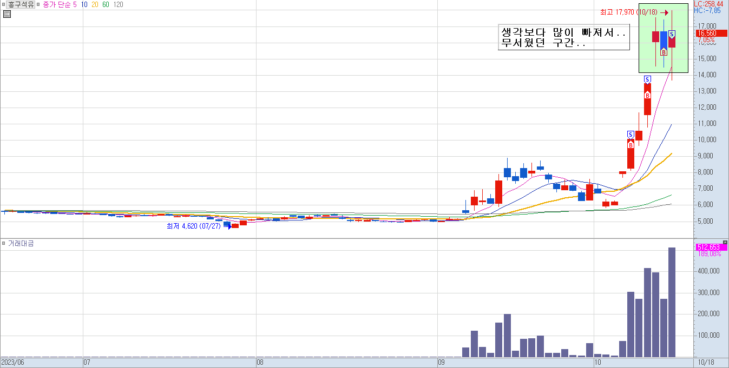Click the 11,000 price axis label
The height and width of the screenshot is (368, 729).
click(706, 123)
